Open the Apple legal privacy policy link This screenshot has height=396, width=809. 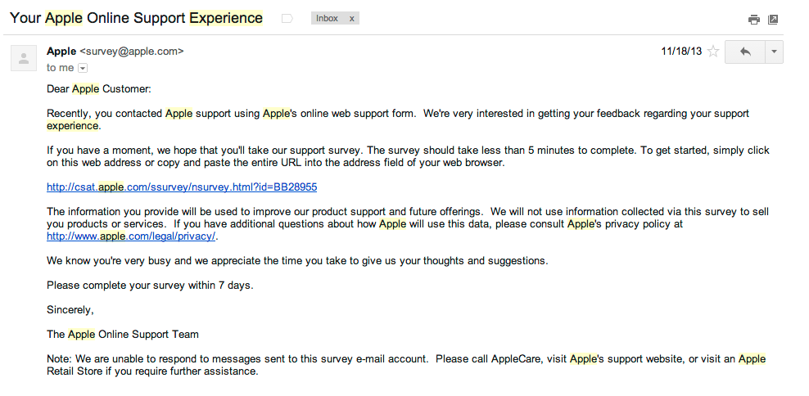pos(132,236)
